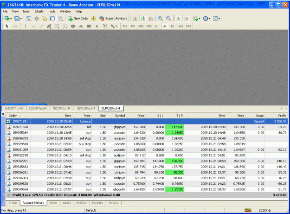Toggle the Terminal window toolbar button
Screen dimensions: 290x214
pos(52,19)
